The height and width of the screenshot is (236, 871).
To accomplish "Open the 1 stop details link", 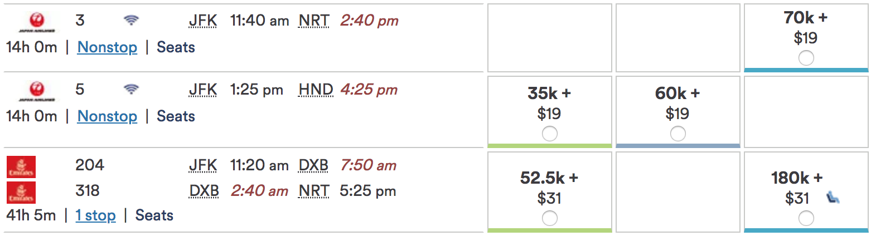I will pos(96,215).
